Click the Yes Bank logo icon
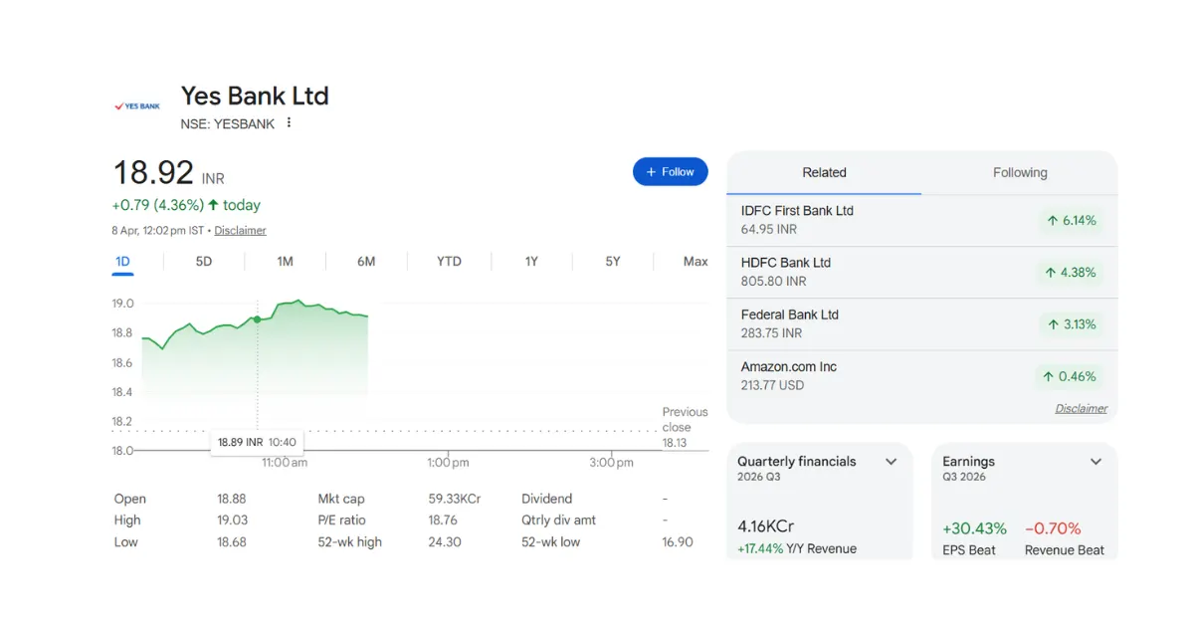Image resolution: width=1194 pixels, height=622 pixels. click(x=137, y=105)
